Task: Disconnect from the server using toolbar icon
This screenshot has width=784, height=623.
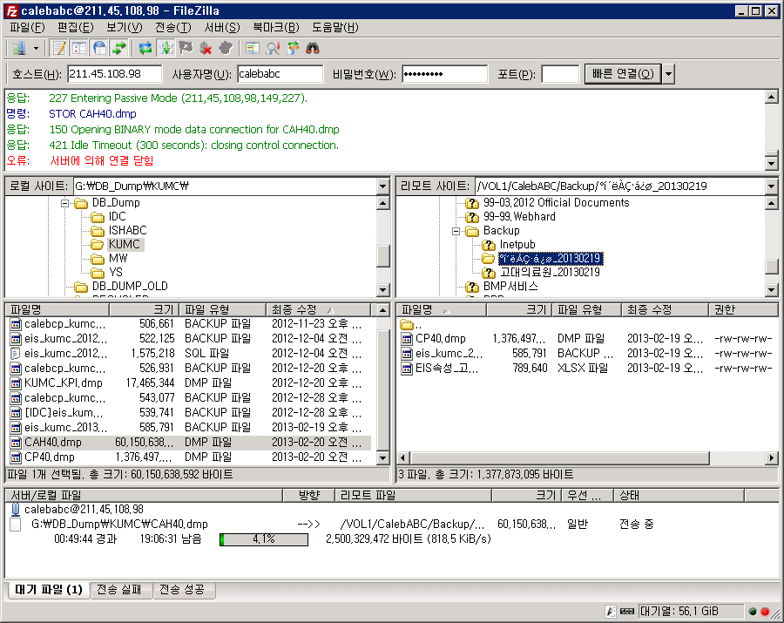Action: pyautogui.click(x=206, y=48)
